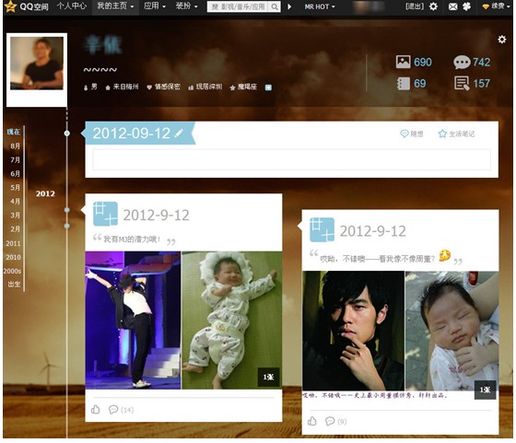
Task: Expand the MR HOT dropdown
Action: tap(319, 6)
